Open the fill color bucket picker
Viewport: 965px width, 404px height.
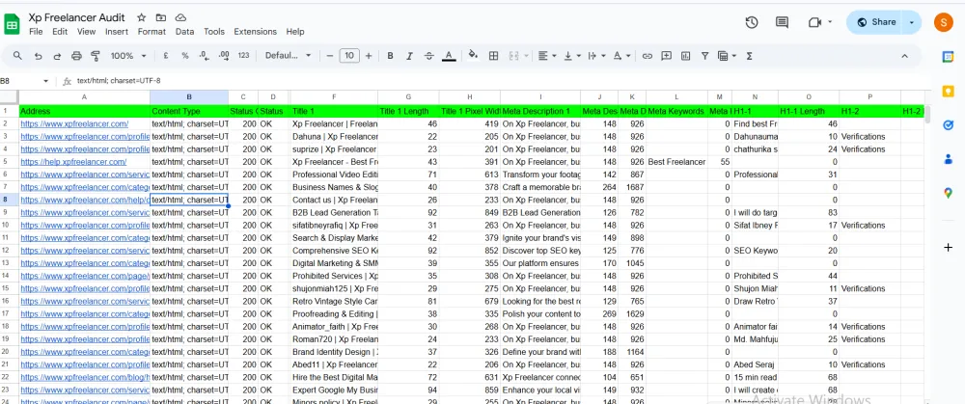(473, 55)
